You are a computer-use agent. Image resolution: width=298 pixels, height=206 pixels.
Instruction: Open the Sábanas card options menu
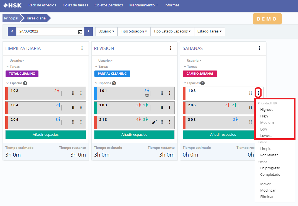click(x=259, y=48)
